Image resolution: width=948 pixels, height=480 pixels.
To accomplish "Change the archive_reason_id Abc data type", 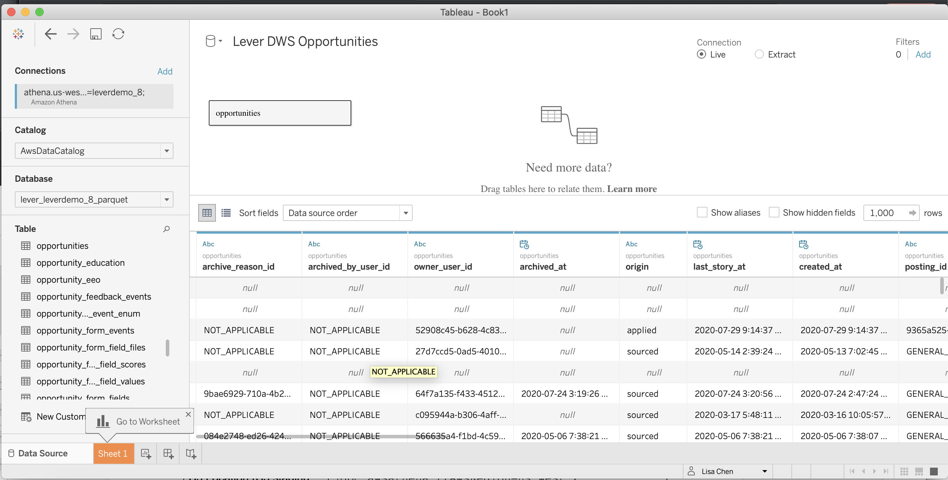I will [x=208, y=244].
